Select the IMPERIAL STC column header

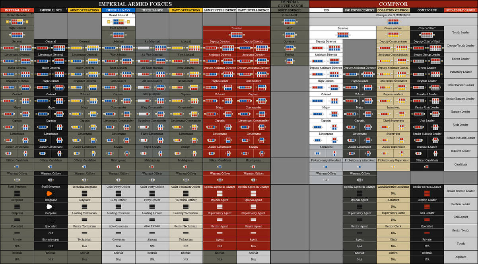click(x=51, y=10)
